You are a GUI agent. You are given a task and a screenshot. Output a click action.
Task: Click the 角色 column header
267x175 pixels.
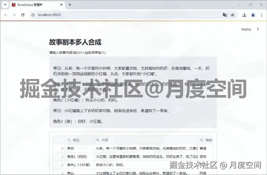pyautogui.click(x=80, y=140)
